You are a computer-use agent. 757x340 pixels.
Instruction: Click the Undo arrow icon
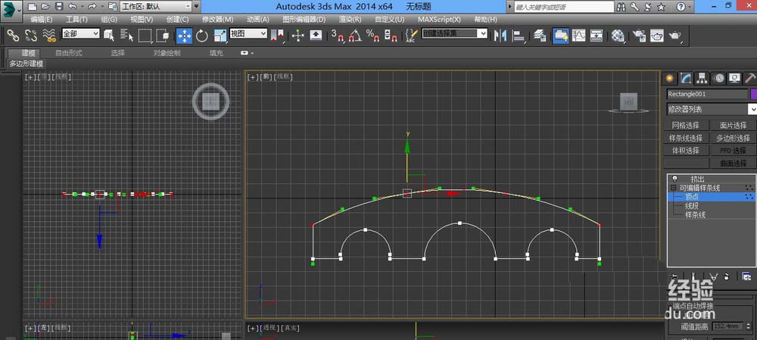[73, 6]
